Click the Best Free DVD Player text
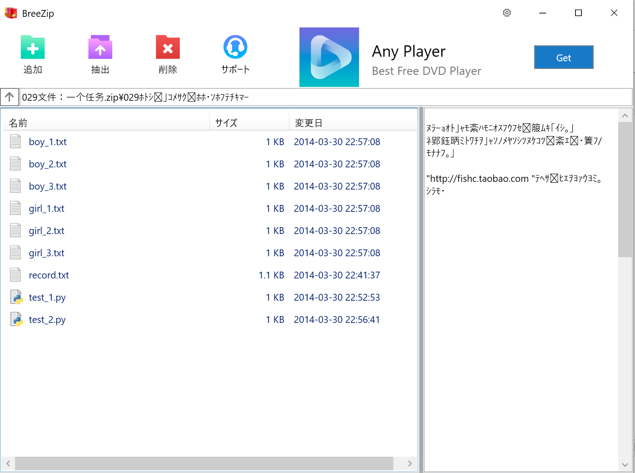 (x=427, y=71)
